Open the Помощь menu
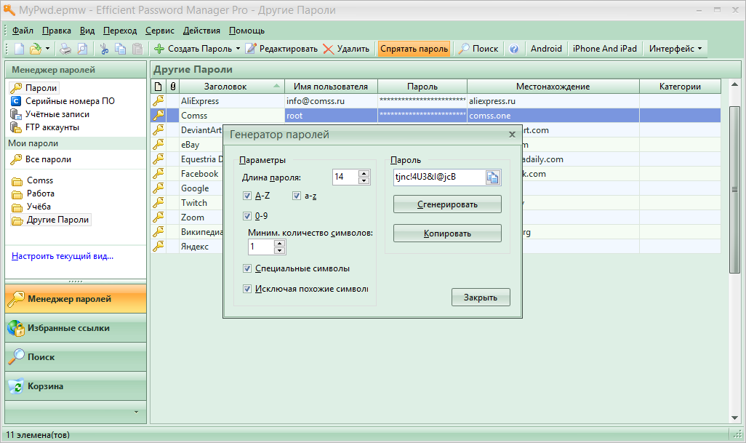The width and height of the screenshot is (746, 443). [247, 31]
